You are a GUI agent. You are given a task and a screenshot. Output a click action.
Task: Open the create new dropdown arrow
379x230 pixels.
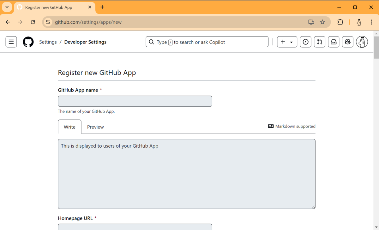point(291,42)
